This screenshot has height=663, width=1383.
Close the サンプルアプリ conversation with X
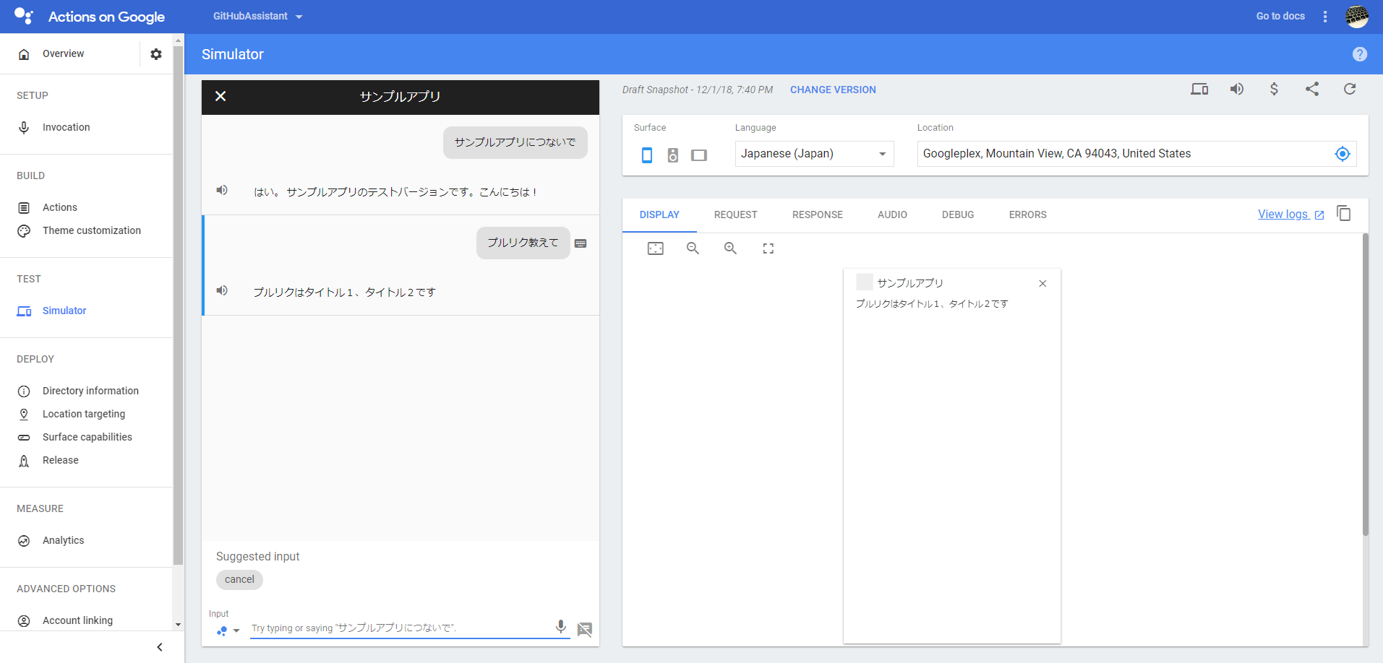(x=221, y=96)
